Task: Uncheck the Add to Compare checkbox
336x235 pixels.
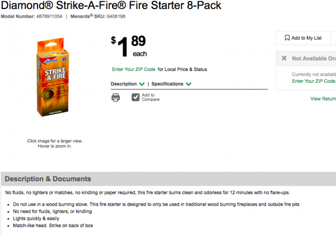Action: coord(136,97)
